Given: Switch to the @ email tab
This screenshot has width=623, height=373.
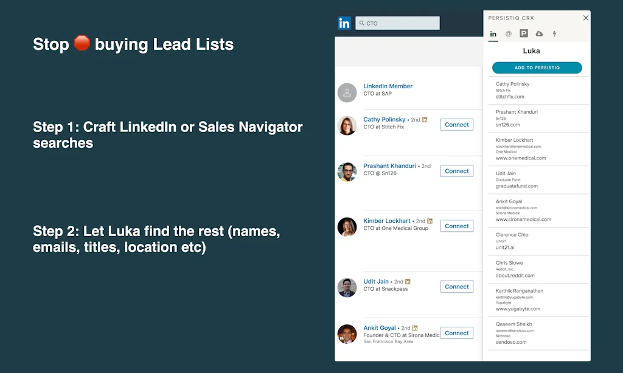Looking at the screenshot, I should (509, 34).
